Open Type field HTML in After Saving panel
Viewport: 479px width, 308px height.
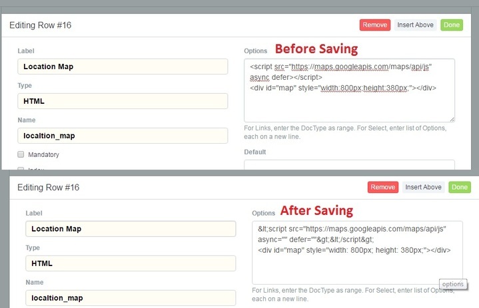(x=131, y=263)
